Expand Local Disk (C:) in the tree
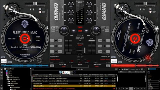 tap(6, 77)
